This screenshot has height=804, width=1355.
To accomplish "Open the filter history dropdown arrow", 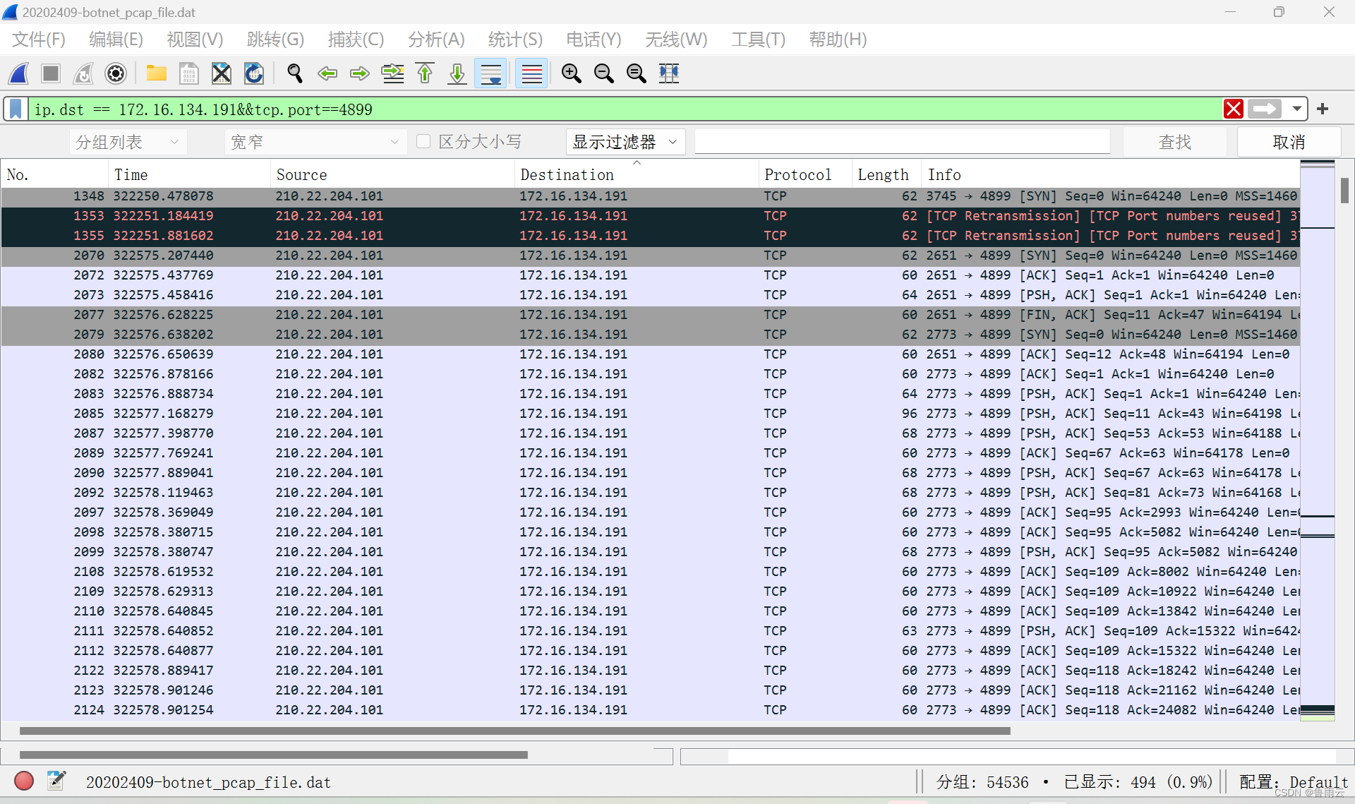I will (1296, 109).
